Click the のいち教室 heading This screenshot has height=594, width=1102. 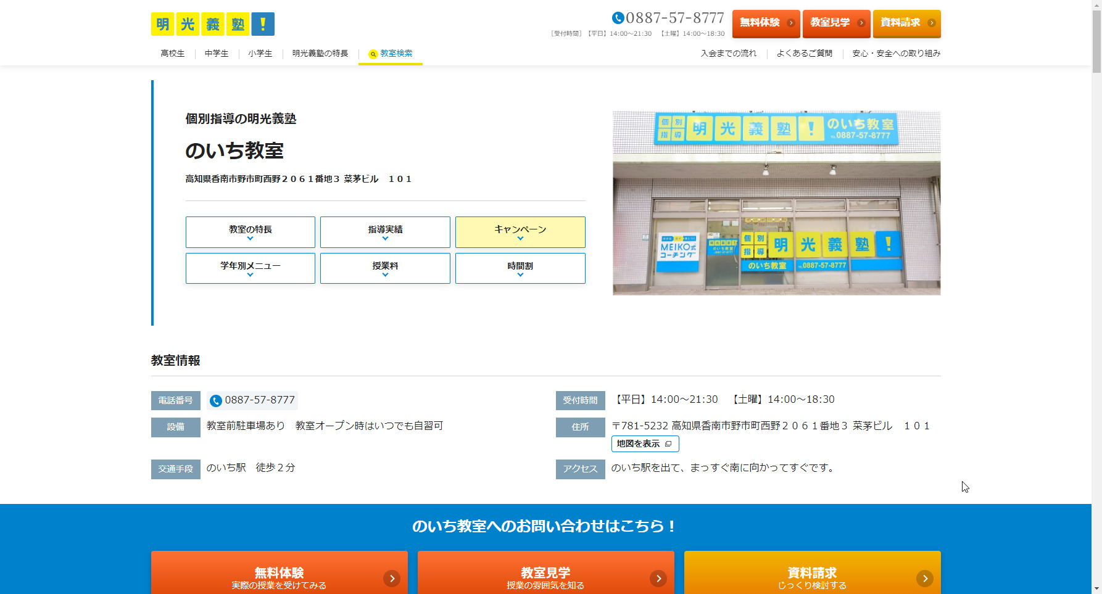coord(234,151)
